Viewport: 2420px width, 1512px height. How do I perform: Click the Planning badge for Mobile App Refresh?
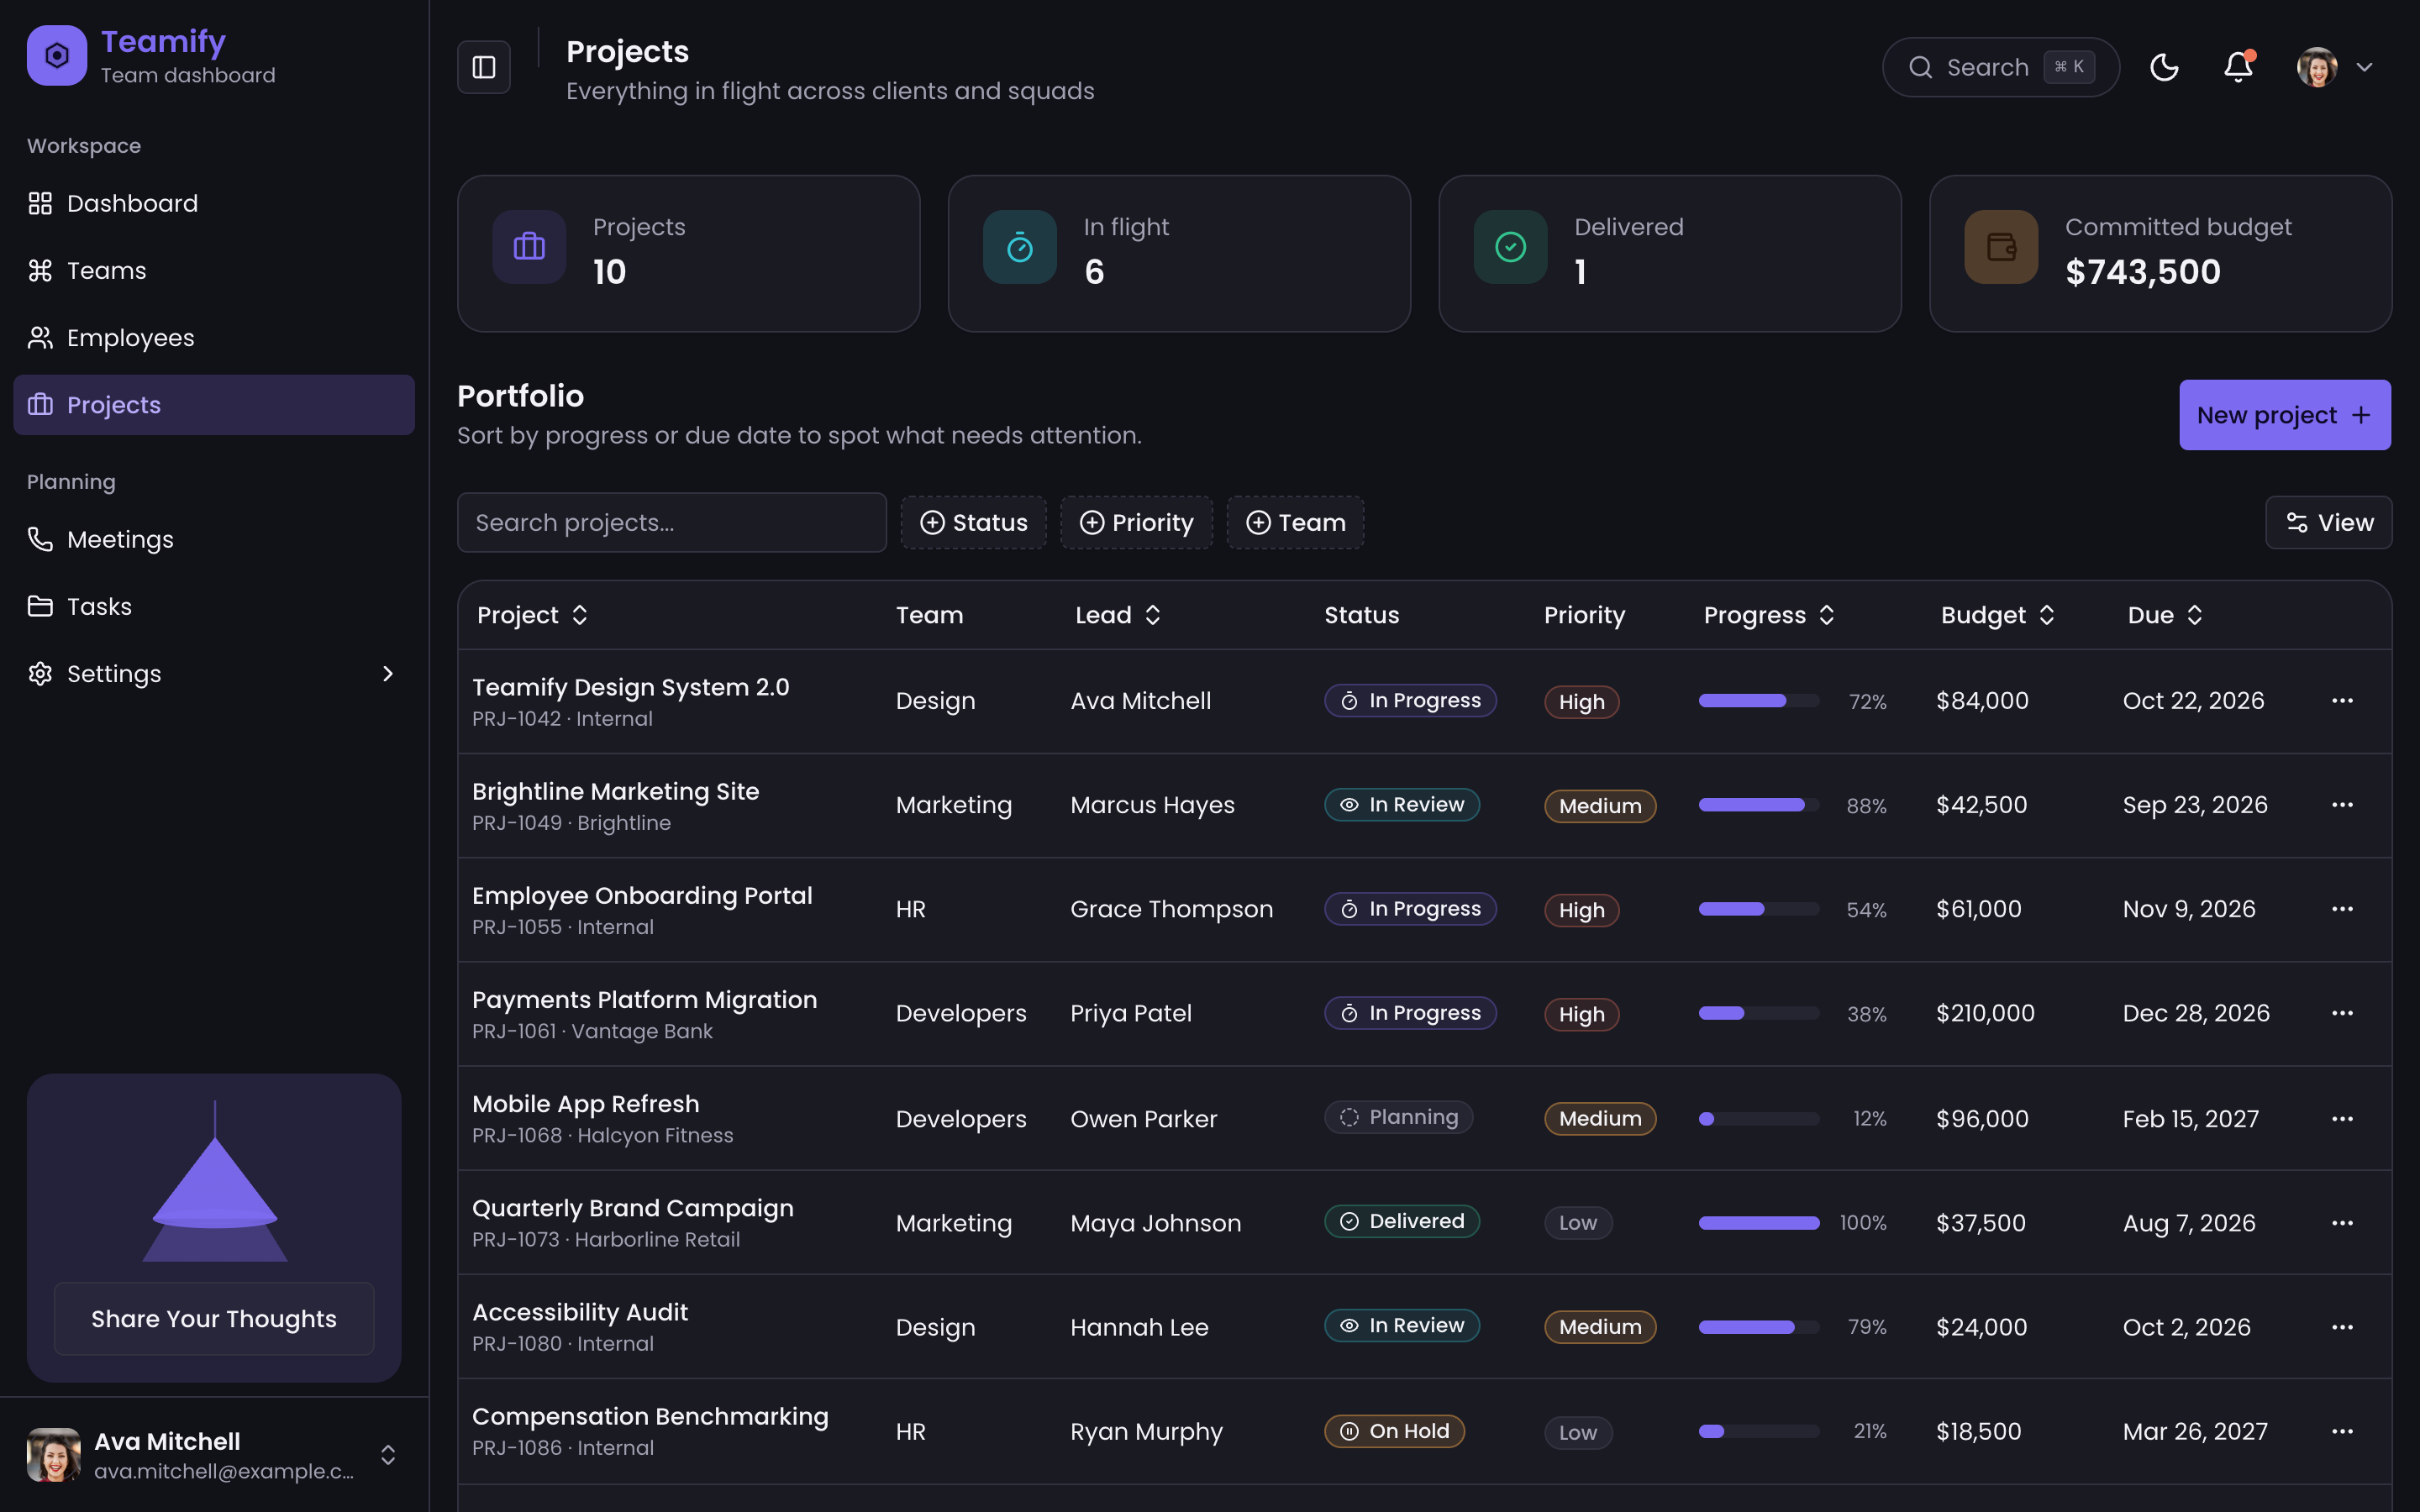tap(1399, 1117)
